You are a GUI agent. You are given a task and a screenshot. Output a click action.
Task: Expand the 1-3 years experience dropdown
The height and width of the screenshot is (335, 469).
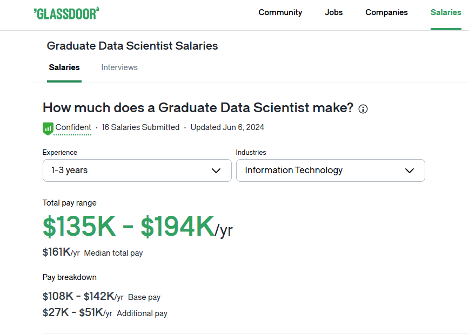(137, 170)
